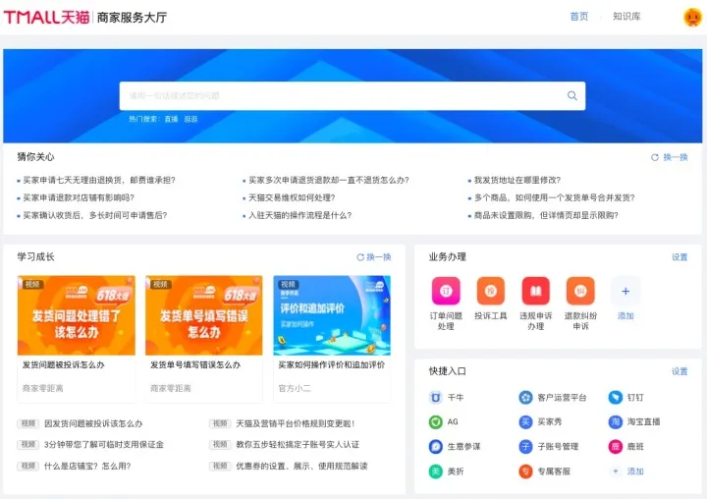Play video thumbnail 评价和追加评价

tap(332, 315)
